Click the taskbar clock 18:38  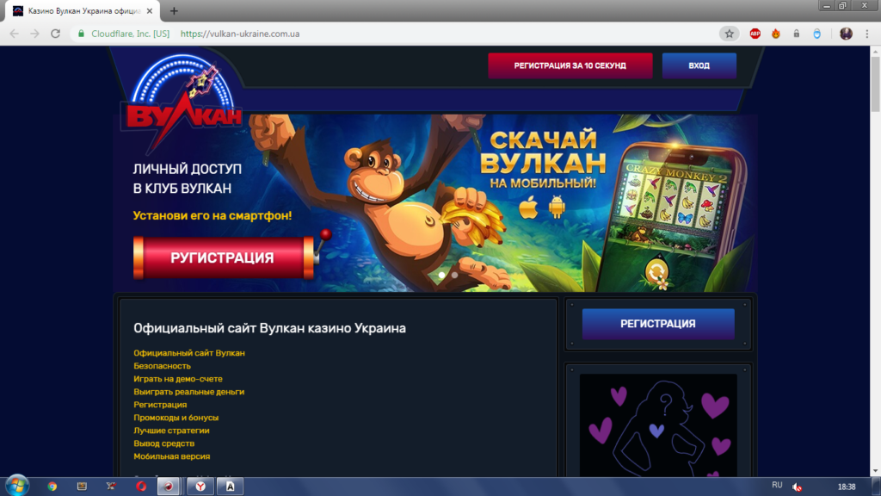847,487
